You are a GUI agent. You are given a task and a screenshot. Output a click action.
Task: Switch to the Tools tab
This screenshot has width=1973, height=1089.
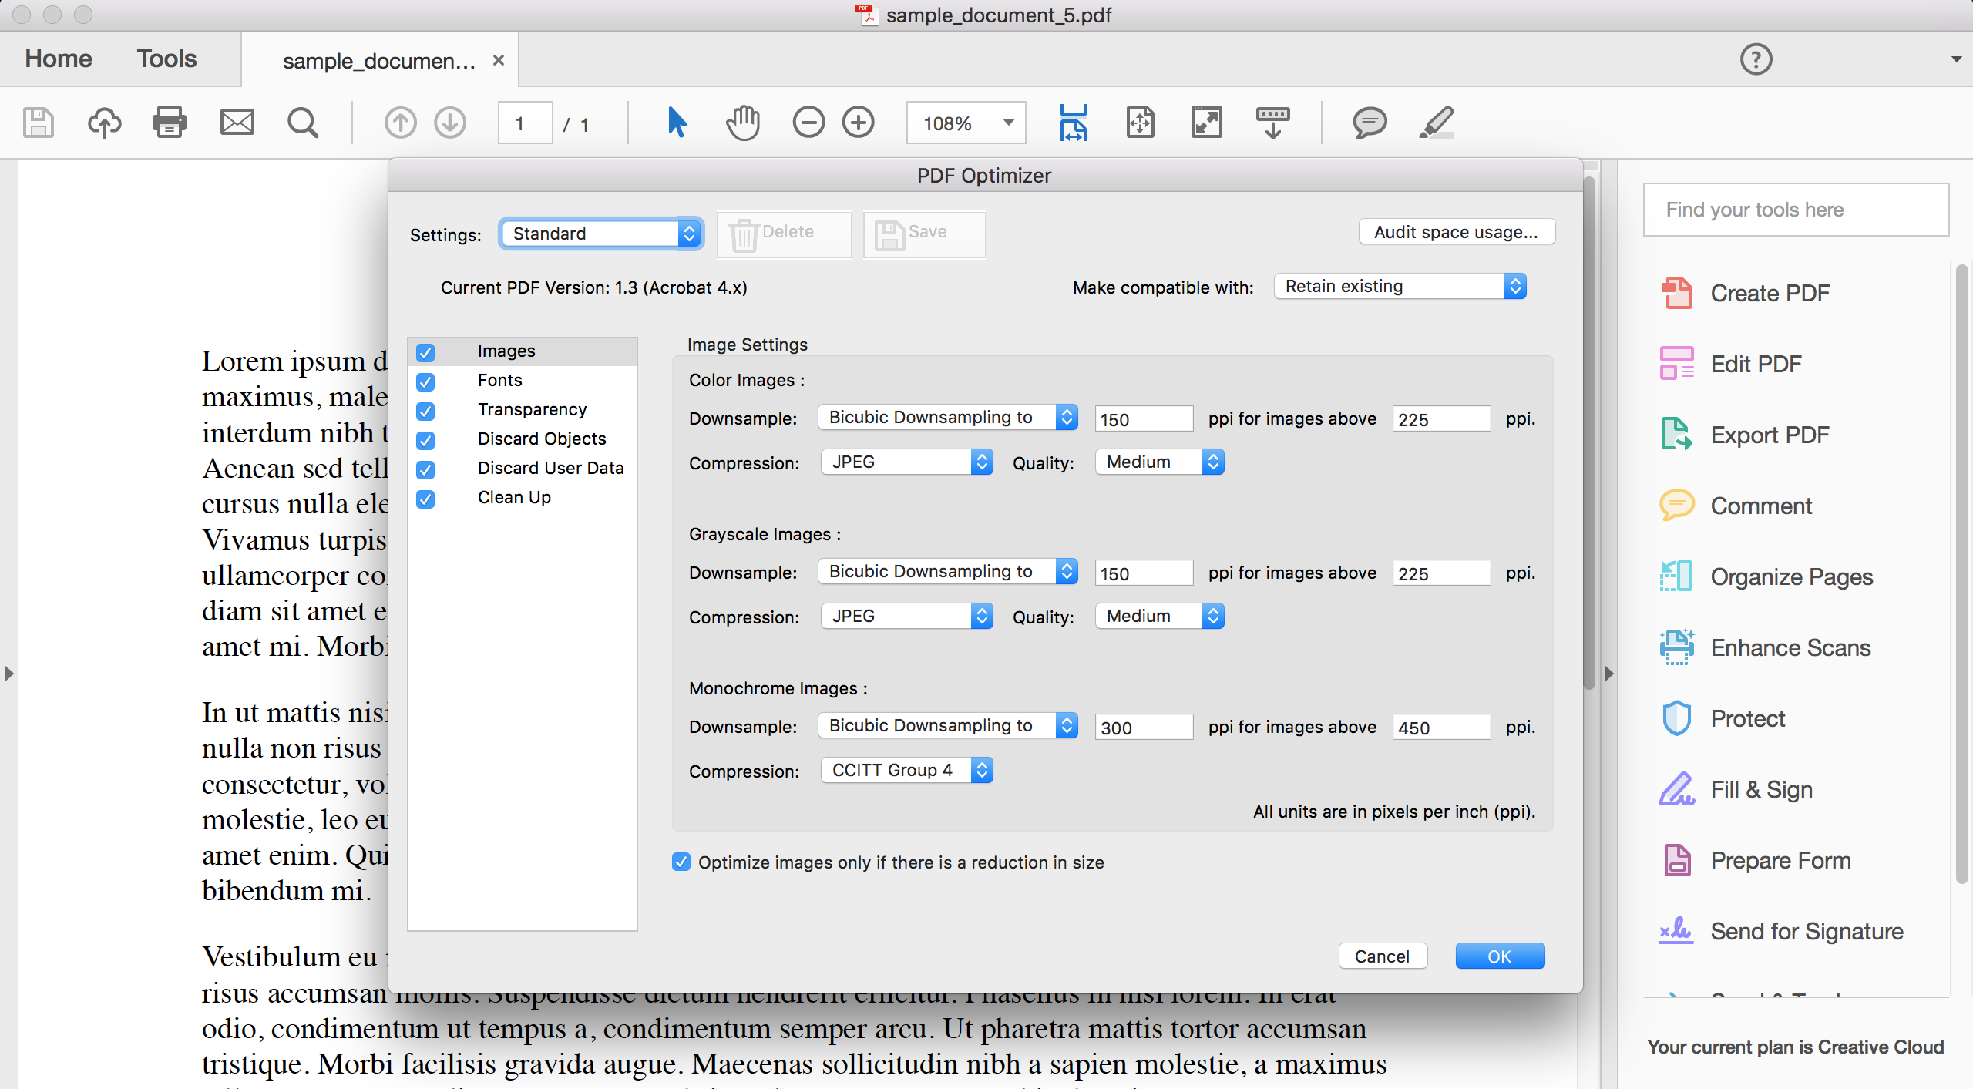click(x=166, y=59)
